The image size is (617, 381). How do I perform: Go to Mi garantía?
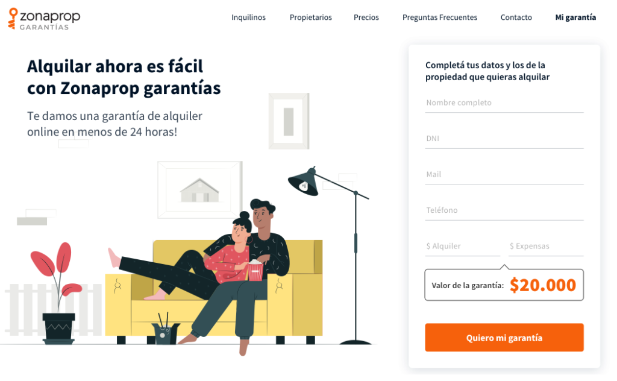pos(575,17)
